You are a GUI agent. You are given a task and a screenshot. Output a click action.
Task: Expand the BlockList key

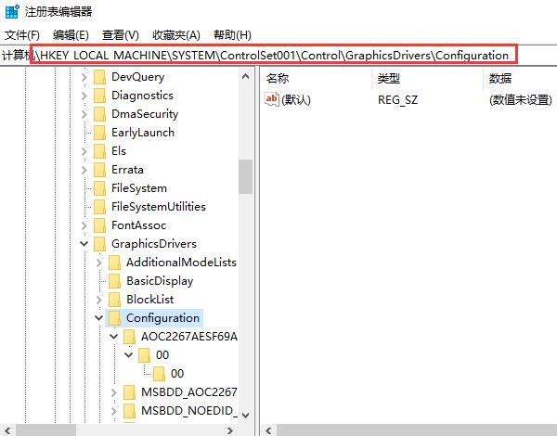pos(99,300)
